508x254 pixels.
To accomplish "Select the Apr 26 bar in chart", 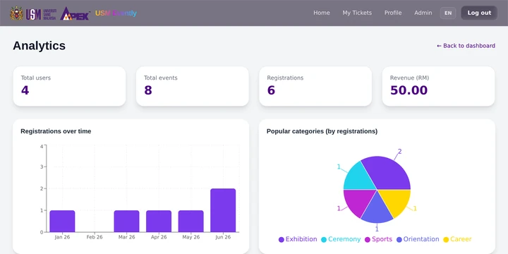I will pyautogui.click(x=159, y=222).
